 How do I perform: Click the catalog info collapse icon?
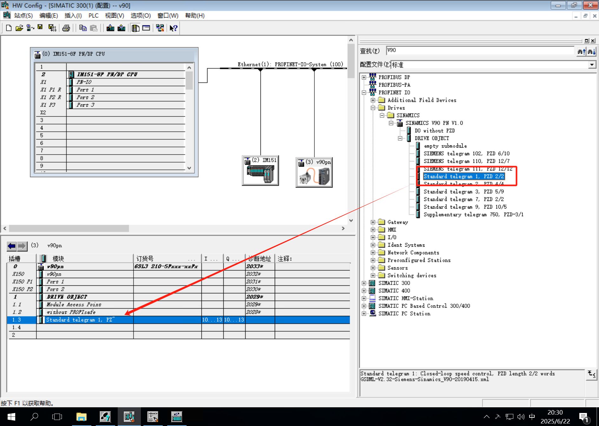591,374
